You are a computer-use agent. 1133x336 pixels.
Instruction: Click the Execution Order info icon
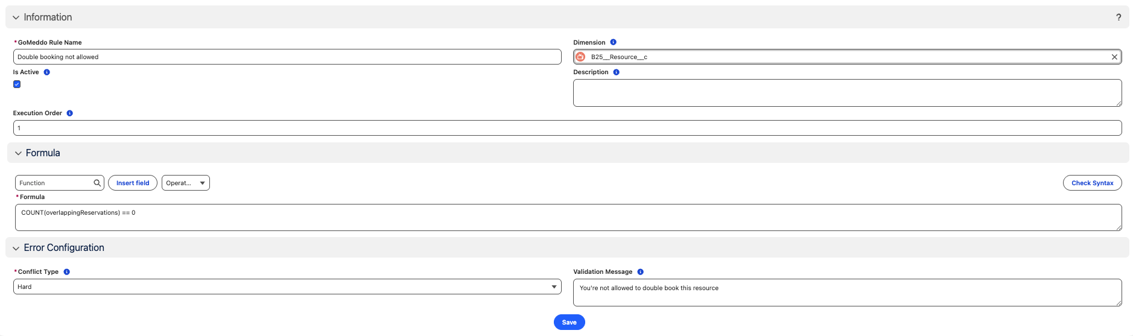(x=69, y=113)
